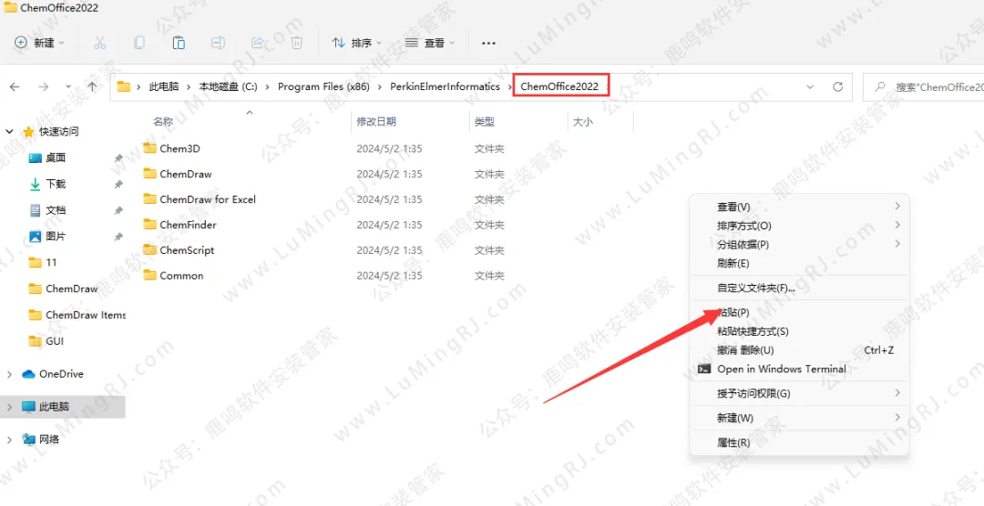Click the Share icon in toolbar
This screenshot has width=984, height=506.
257,43
